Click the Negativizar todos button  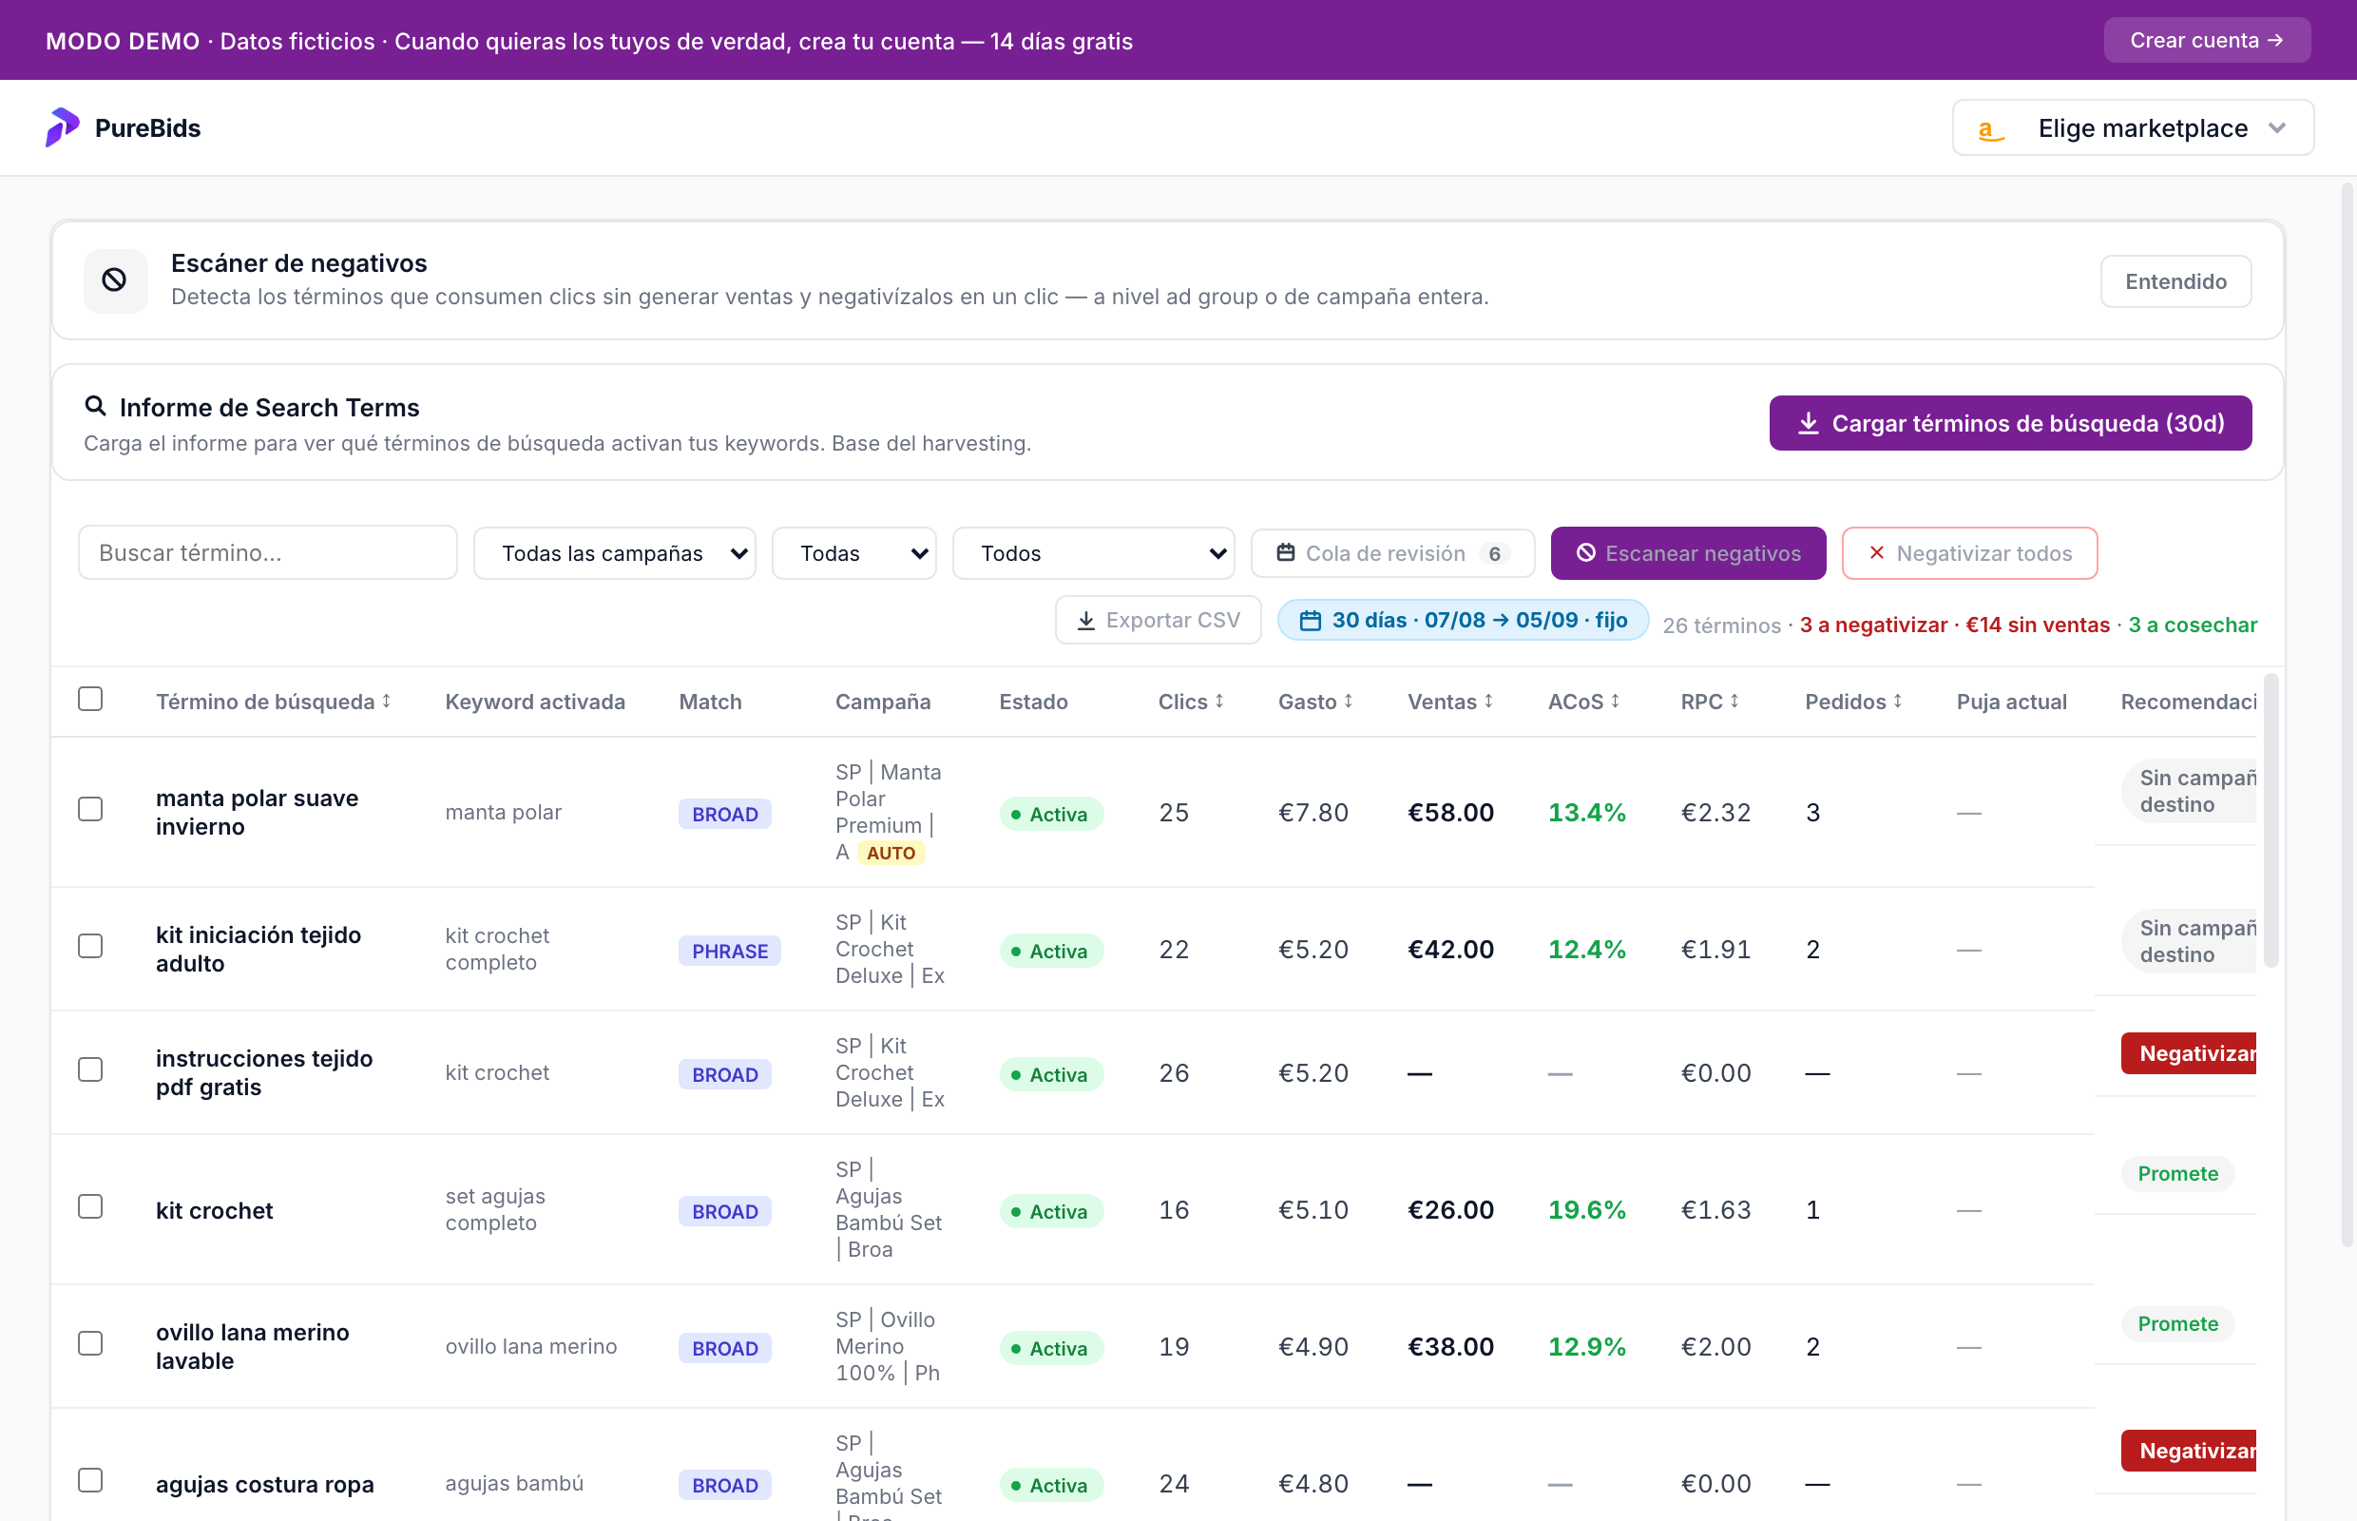pyautogui.click(x=1969, y=553)
